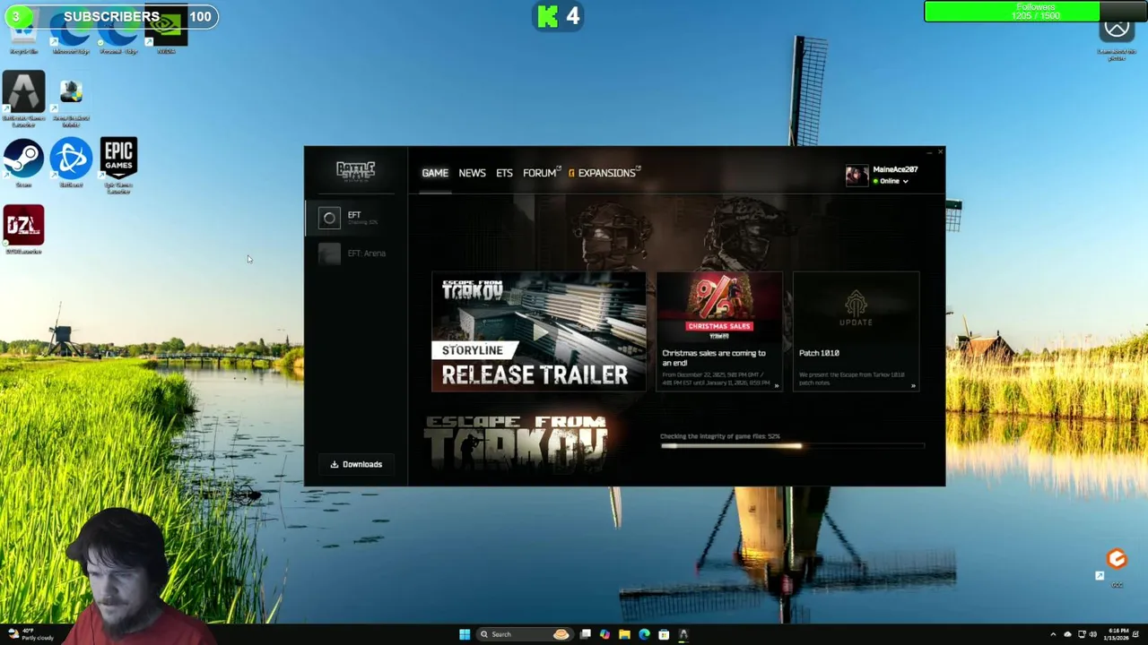Screen dimensions: 1148x645
Task: Open the Christmas sales news card
Action: (719, 331)
